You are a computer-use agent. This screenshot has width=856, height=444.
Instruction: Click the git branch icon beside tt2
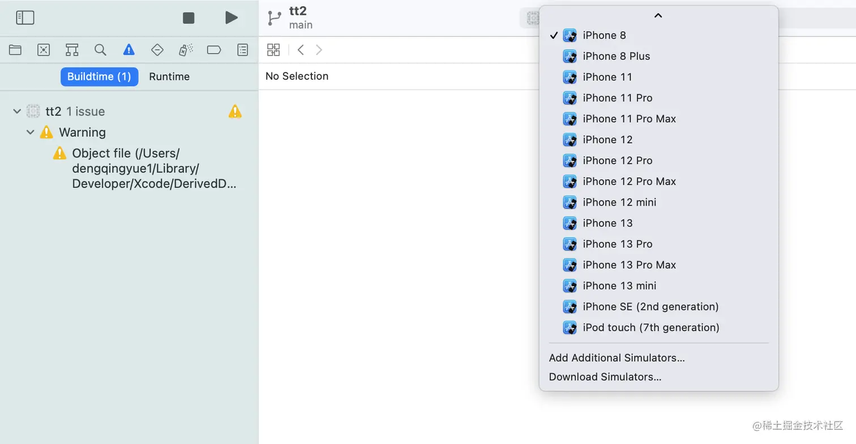tap(275, 18)
